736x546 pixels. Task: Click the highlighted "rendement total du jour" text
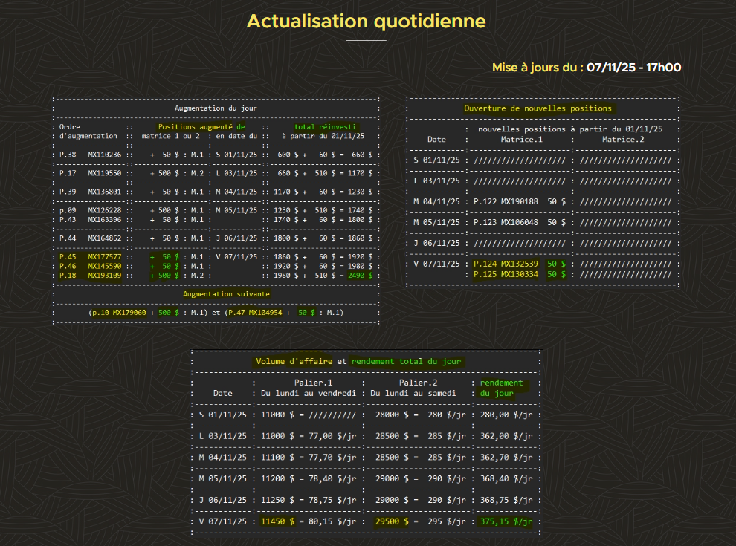click(x=406, y=362)
